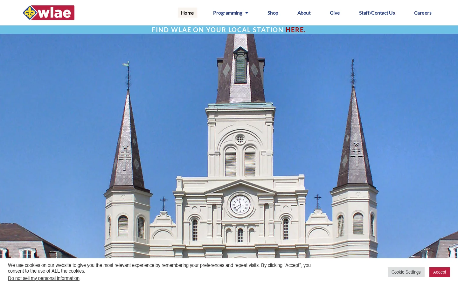Open the Home menu item
The width and height of the screenshot is (458, 286).
coord(187,13)
